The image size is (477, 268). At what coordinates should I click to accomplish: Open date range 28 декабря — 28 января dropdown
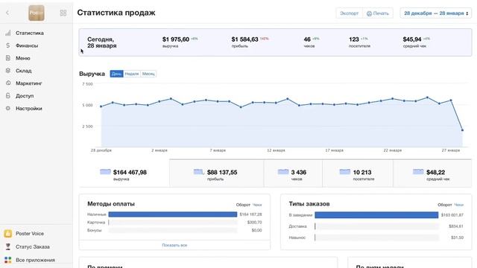coord(435,13)
